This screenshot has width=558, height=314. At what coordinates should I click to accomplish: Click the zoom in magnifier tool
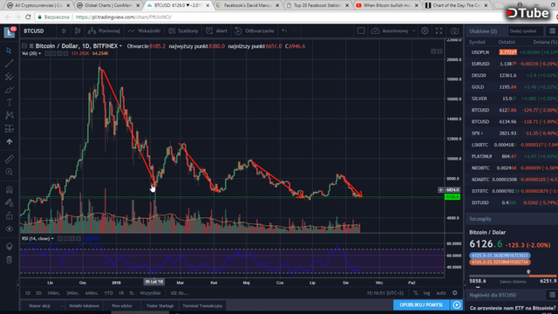(x=10, y=173)
